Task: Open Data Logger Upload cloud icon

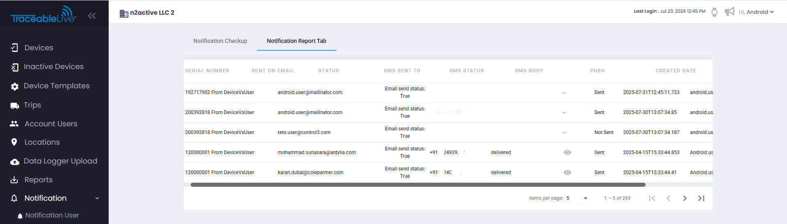Action: [x=15, y=161]
